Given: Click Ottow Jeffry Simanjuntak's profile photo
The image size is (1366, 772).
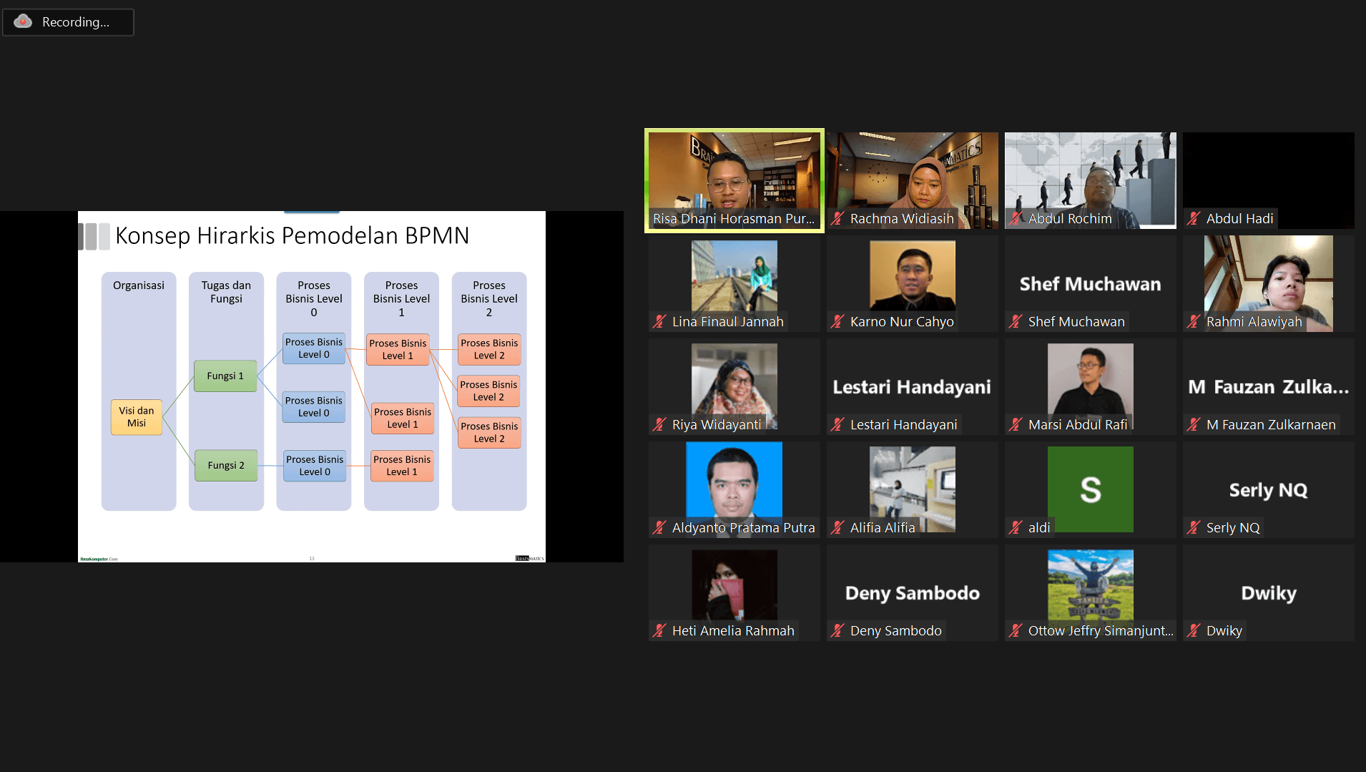Looking at the screenshot, I should 1090,585.
